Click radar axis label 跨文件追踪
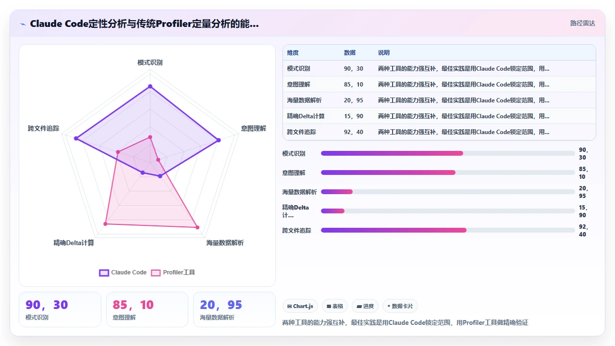The width and height of the screenshot is (615, 346). 44,128
